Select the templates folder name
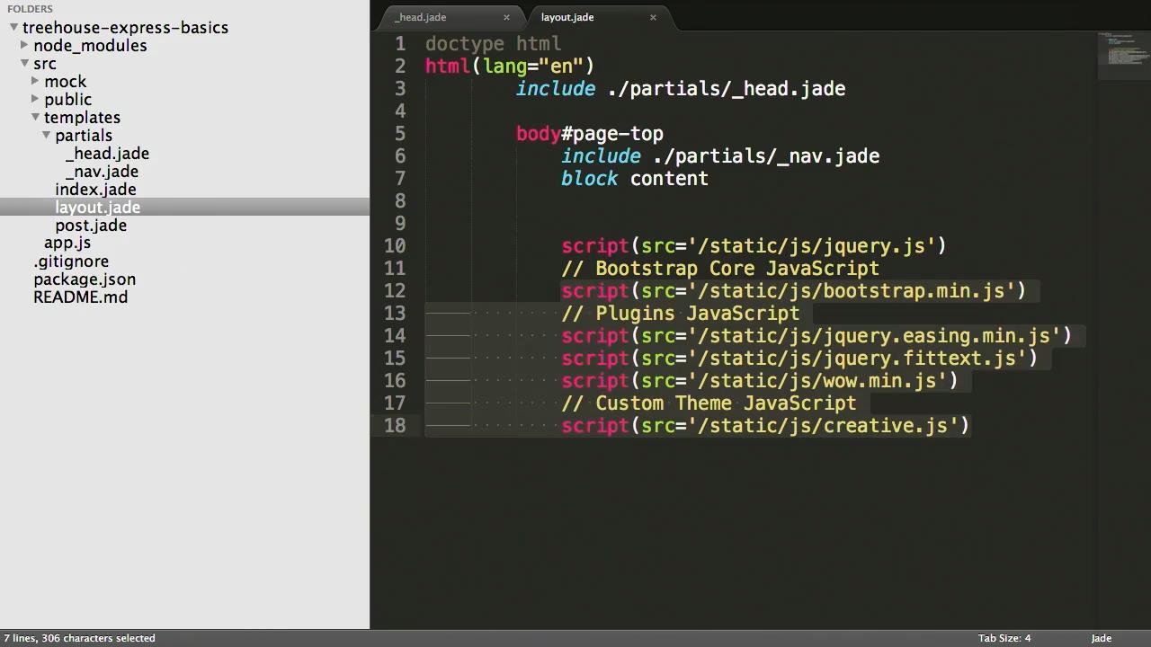Screen dimensions: 1151x647 coord(82,118)
